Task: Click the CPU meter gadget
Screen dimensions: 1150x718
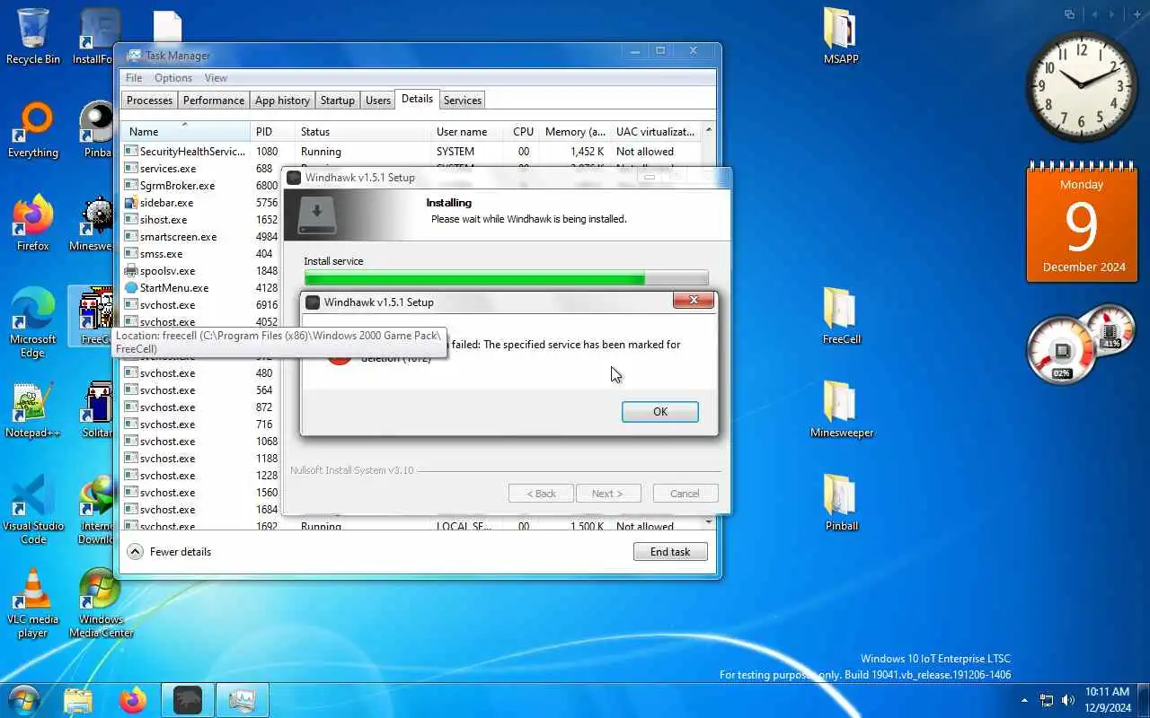Action: click(1063, 350)
